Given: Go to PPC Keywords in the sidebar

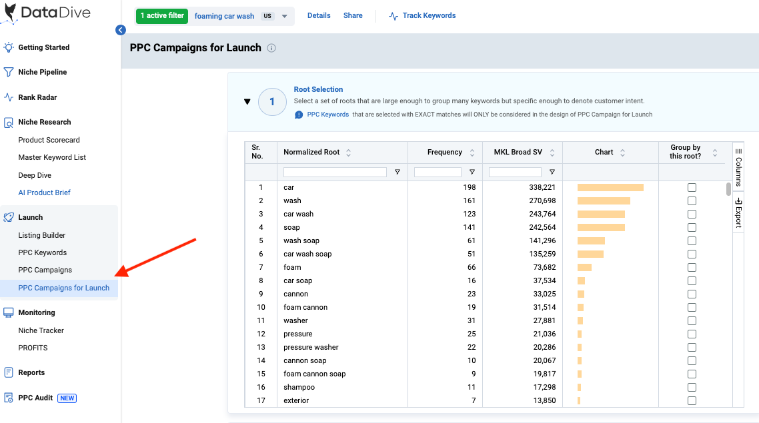Looking at the screenshot, I should [x=43, y=252].
